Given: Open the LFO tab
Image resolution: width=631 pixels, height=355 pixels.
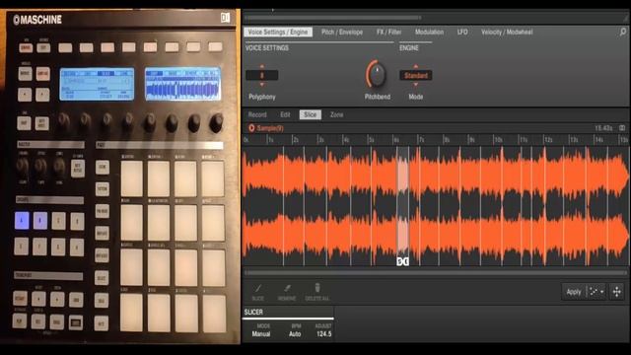Looking at the screenshot, I should (x=462, y=32).
